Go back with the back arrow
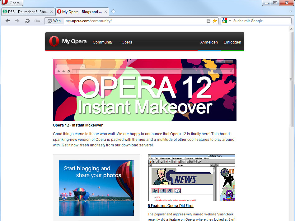The height and width of the screenshot is (221, 295). [7, 21]
